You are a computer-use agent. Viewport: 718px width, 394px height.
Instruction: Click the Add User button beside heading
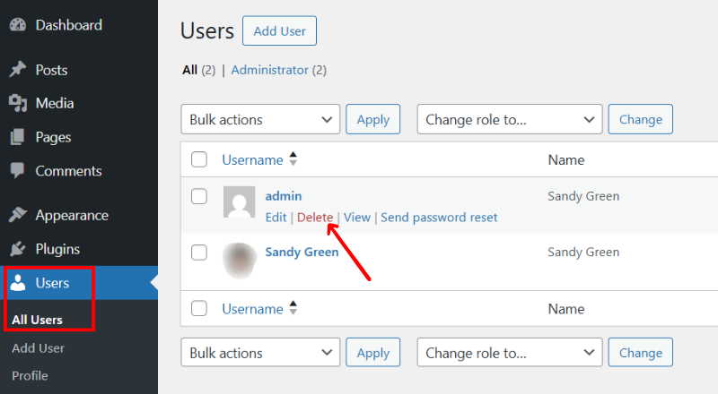pyautogui.click(x=279, y=30)
